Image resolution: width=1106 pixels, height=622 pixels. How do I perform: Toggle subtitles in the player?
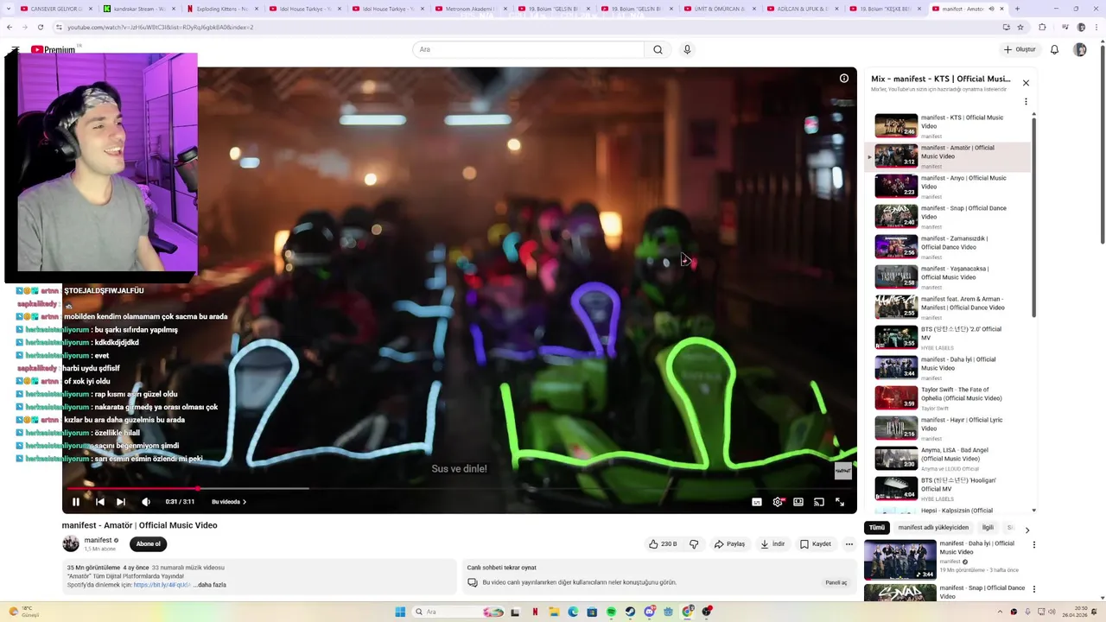[757, 502]
